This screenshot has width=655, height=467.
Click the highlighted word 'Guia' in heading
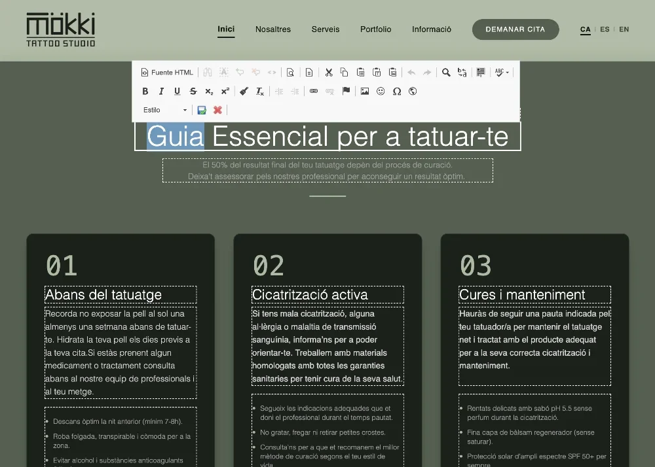176,136
